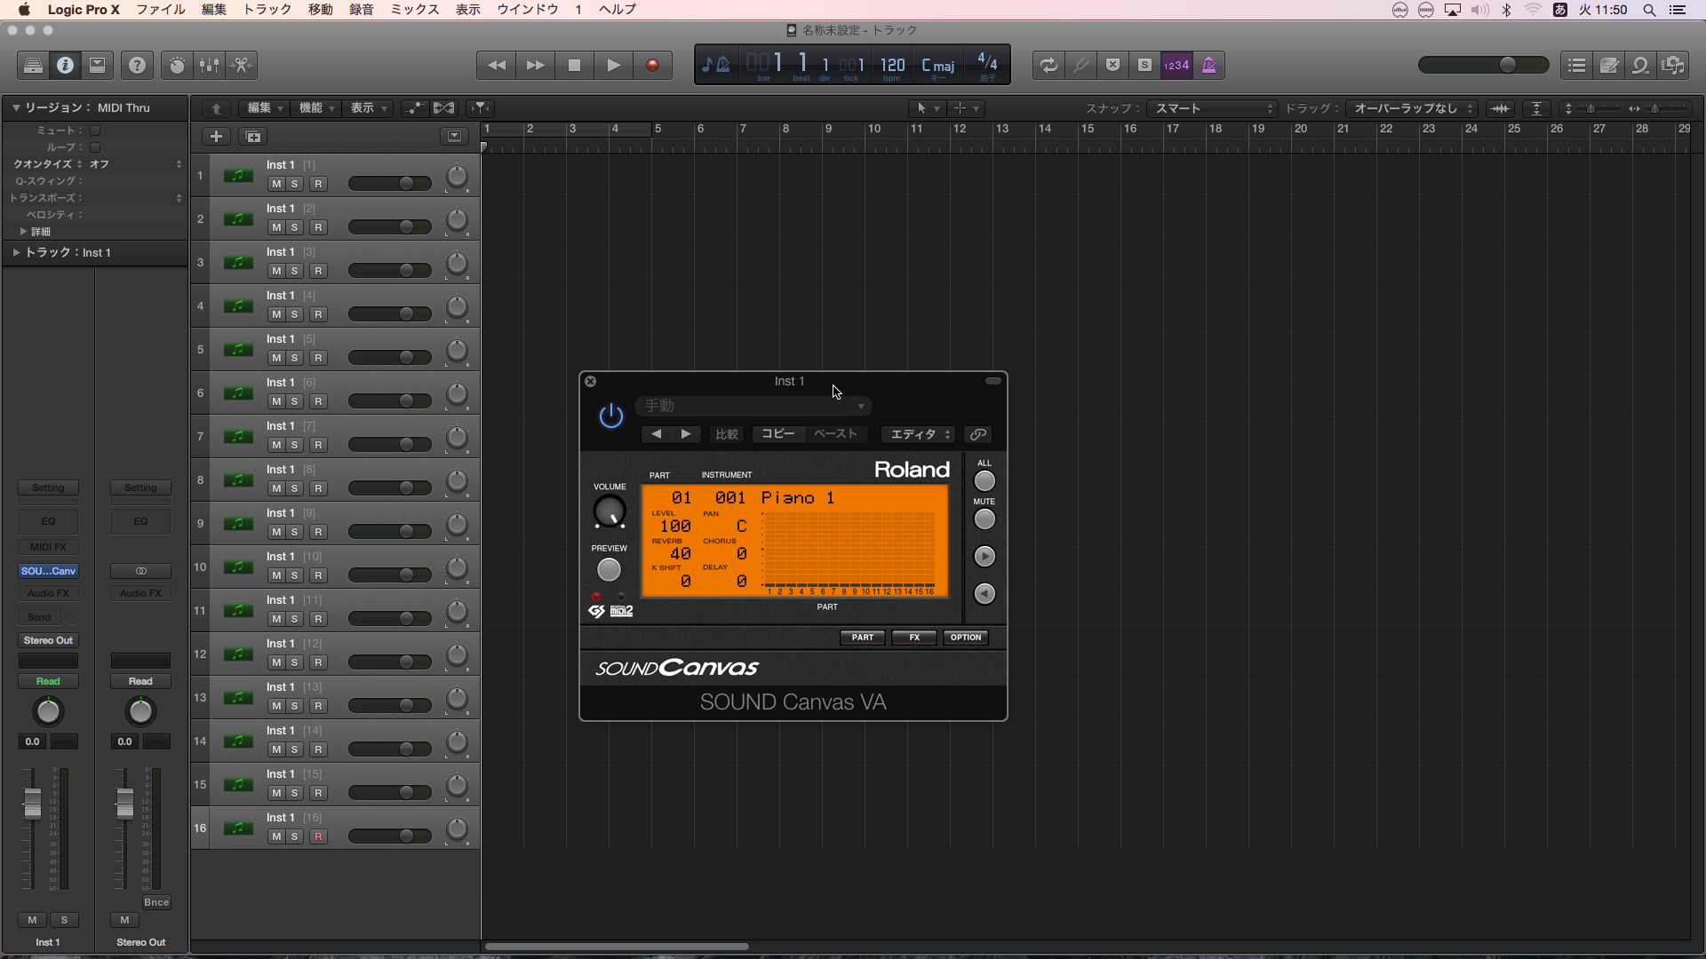Click the plug-in power bypass button
Screen dimensions: 1706x959
click(x=611, y=415)
